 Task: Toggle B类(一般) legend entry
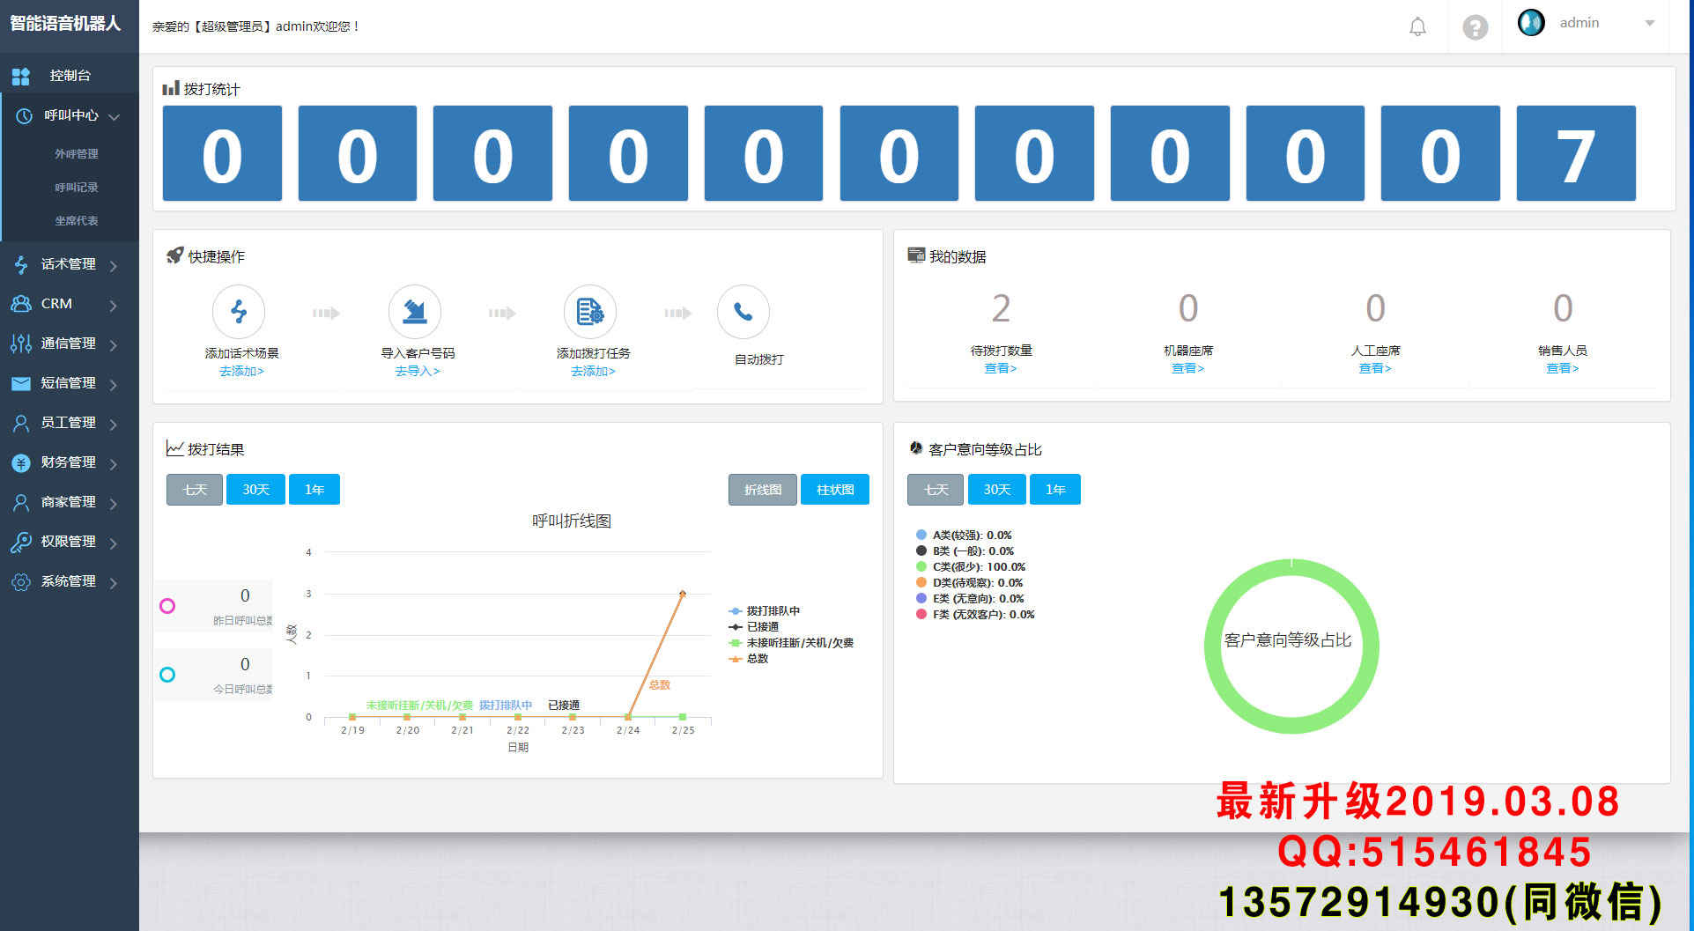[x=965, y=550]
